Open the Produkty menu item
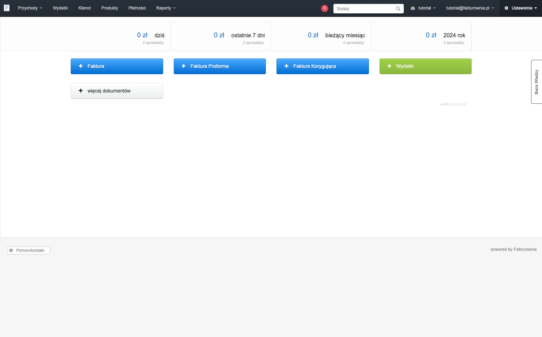The width and height of the screenshot is (542, 337). (x=110, y=8)
